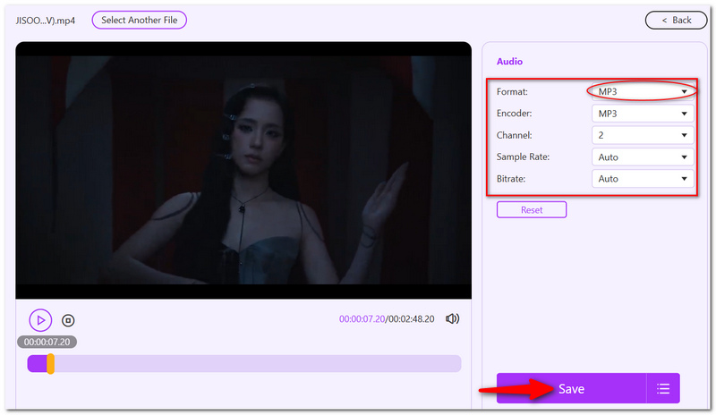Stop the video playback
716x415 pixels.
coord(68,320)
